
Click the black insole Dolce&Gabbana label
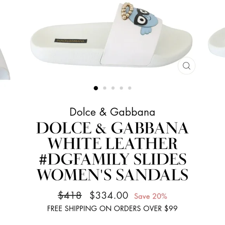71,41
